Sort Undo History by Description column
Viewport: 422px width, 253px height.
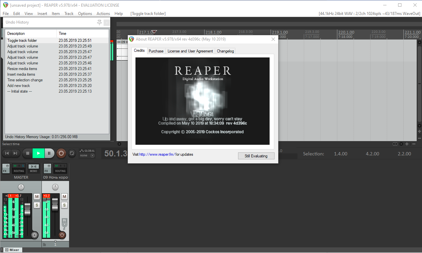coord(31,34)
